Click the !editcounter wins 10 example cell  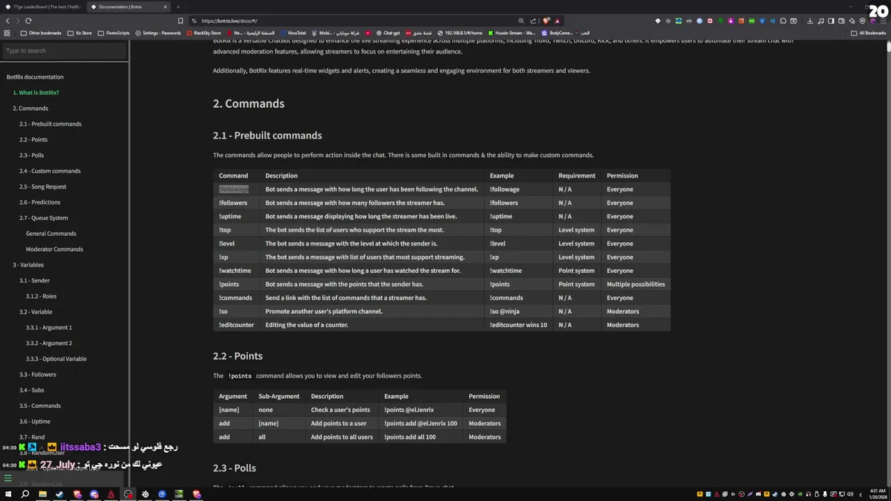click(x=518, y=325)
